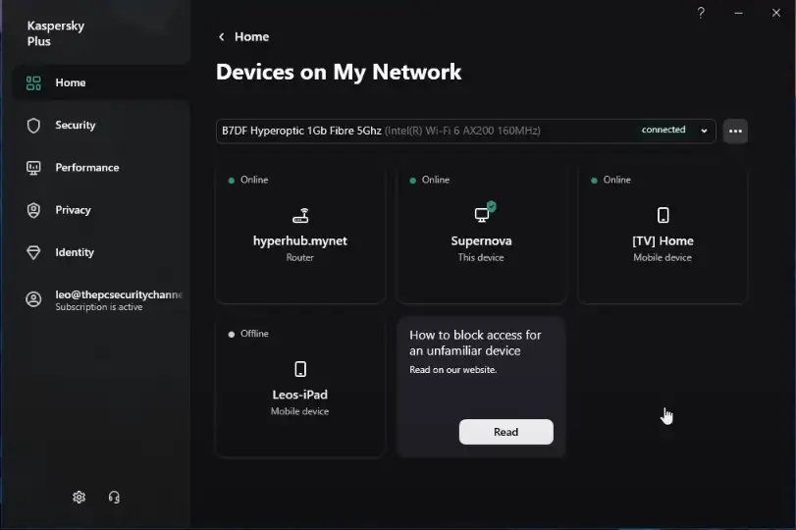Open support via the headset icon
Image resolution: width=796 pixels, height=530 pixels.
click(x=114, y=497)
